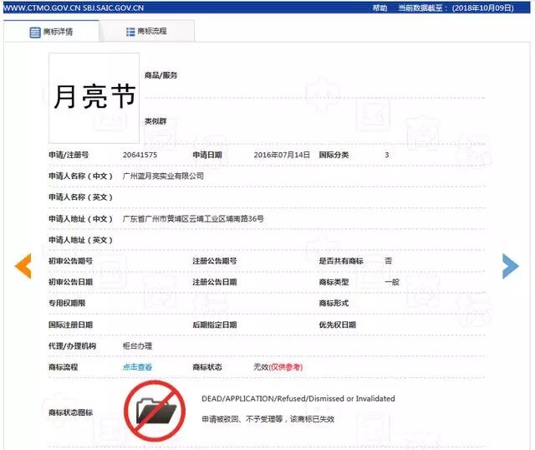Click the 国际分类 label
This screenshot has height=450, width=535.
coord(334,155)
